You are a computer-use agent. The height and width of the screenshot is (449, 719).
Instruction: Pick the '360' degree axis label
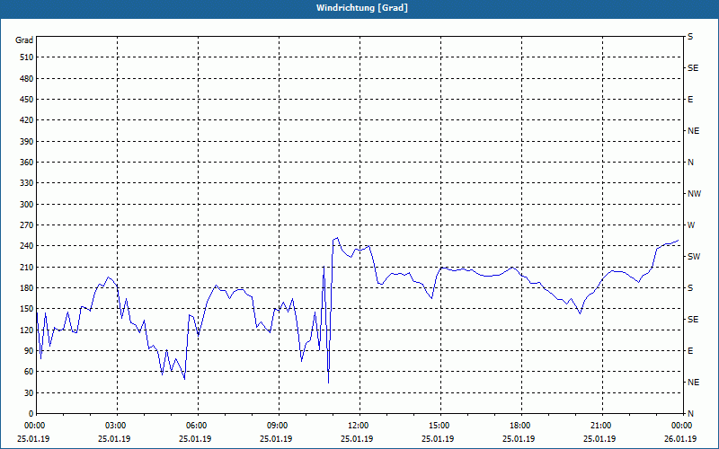27,163
